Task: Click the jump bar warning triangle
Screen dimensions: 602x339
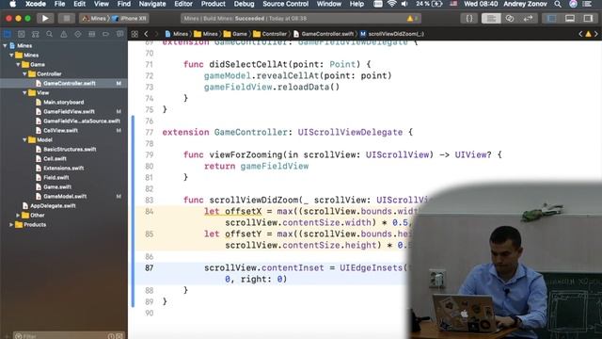Action: (588, 34)
